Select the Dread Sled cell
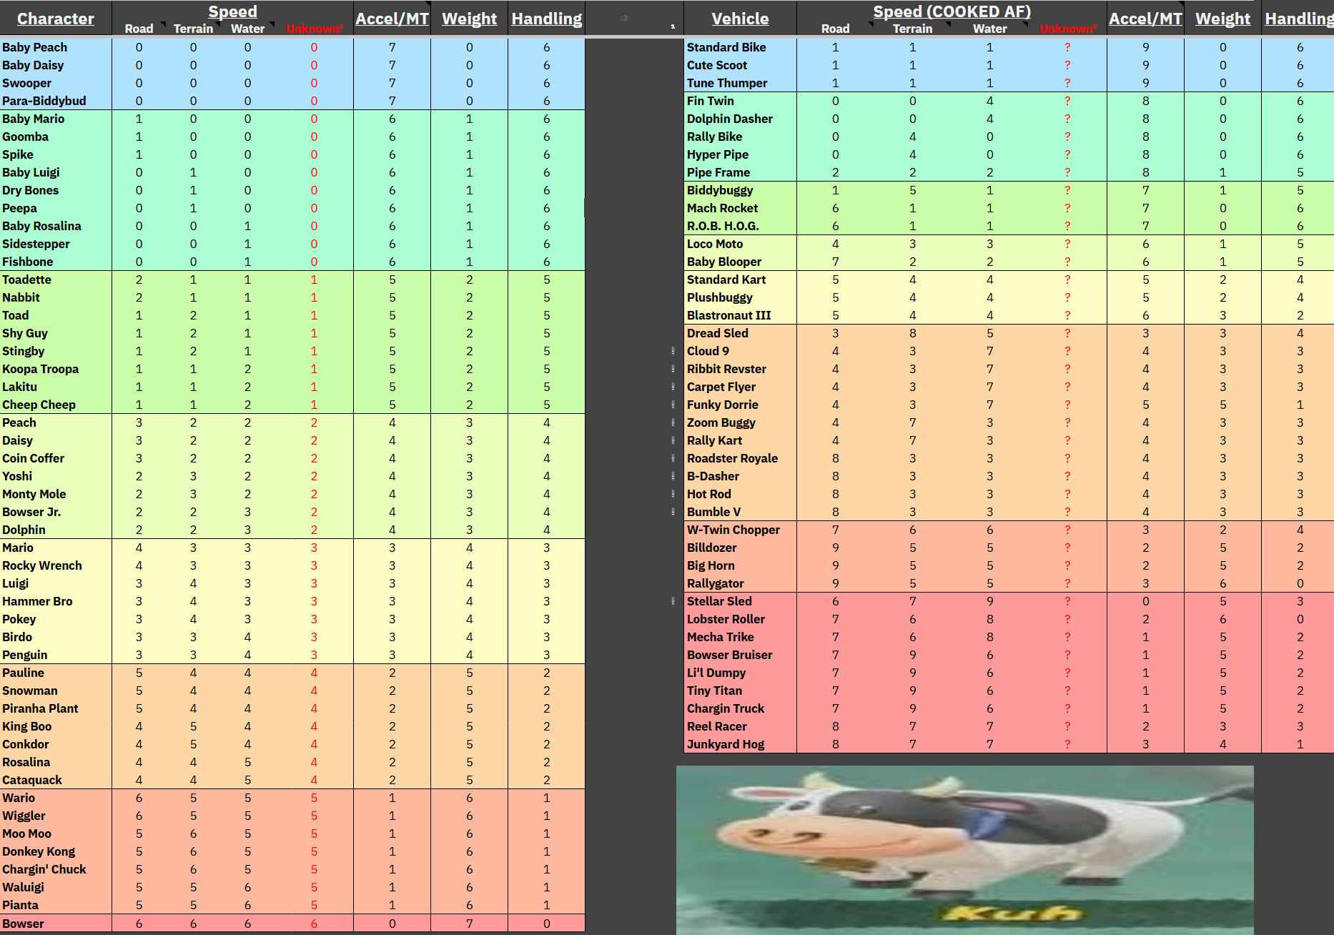The image size is (1334, 935). [x=740, y=333]
